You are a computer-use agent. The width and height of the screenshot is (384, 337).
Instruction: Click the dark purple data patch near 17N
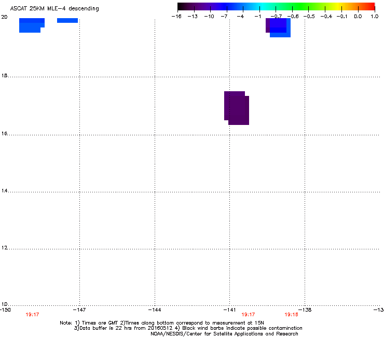(x=237, y=108)
